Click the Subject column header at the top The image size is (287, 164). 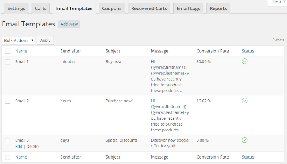(x=113, y=51)
